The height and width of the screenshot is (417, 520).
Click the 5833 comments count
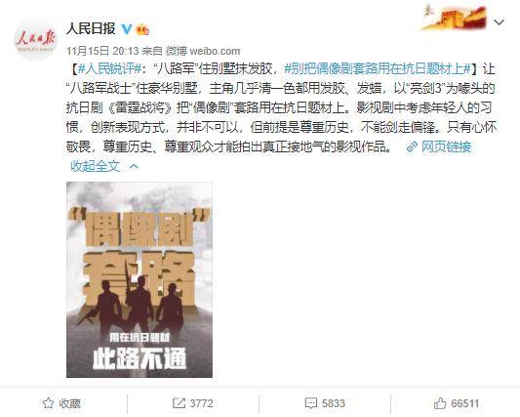(x=333, y=403)
